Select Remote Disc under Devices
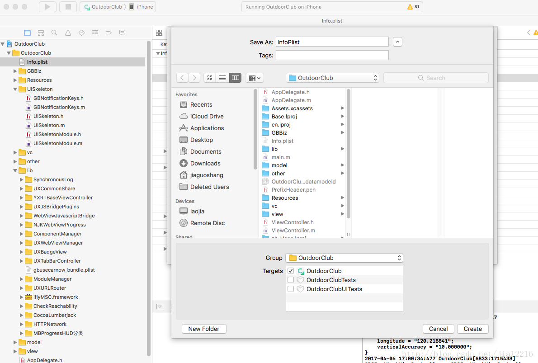Viewport: 538px width, 363px height. point(207,223)
